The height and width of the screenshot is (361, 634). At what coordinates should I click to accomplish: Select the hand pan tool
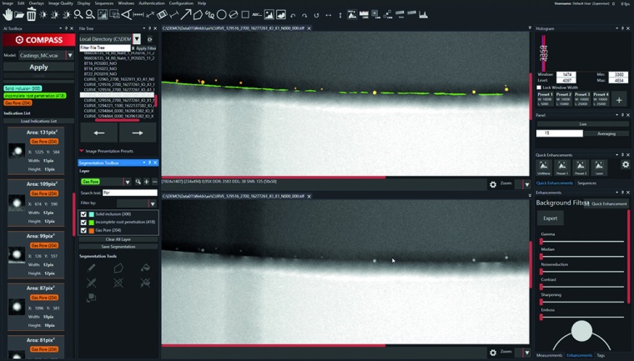(x=8, y=14)
